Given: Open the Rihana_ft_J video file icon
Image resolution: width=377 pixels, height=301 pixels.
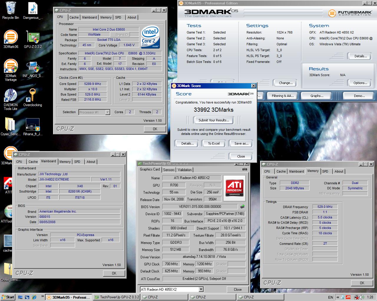Looking at the screenshot, I should click(33, 127).
